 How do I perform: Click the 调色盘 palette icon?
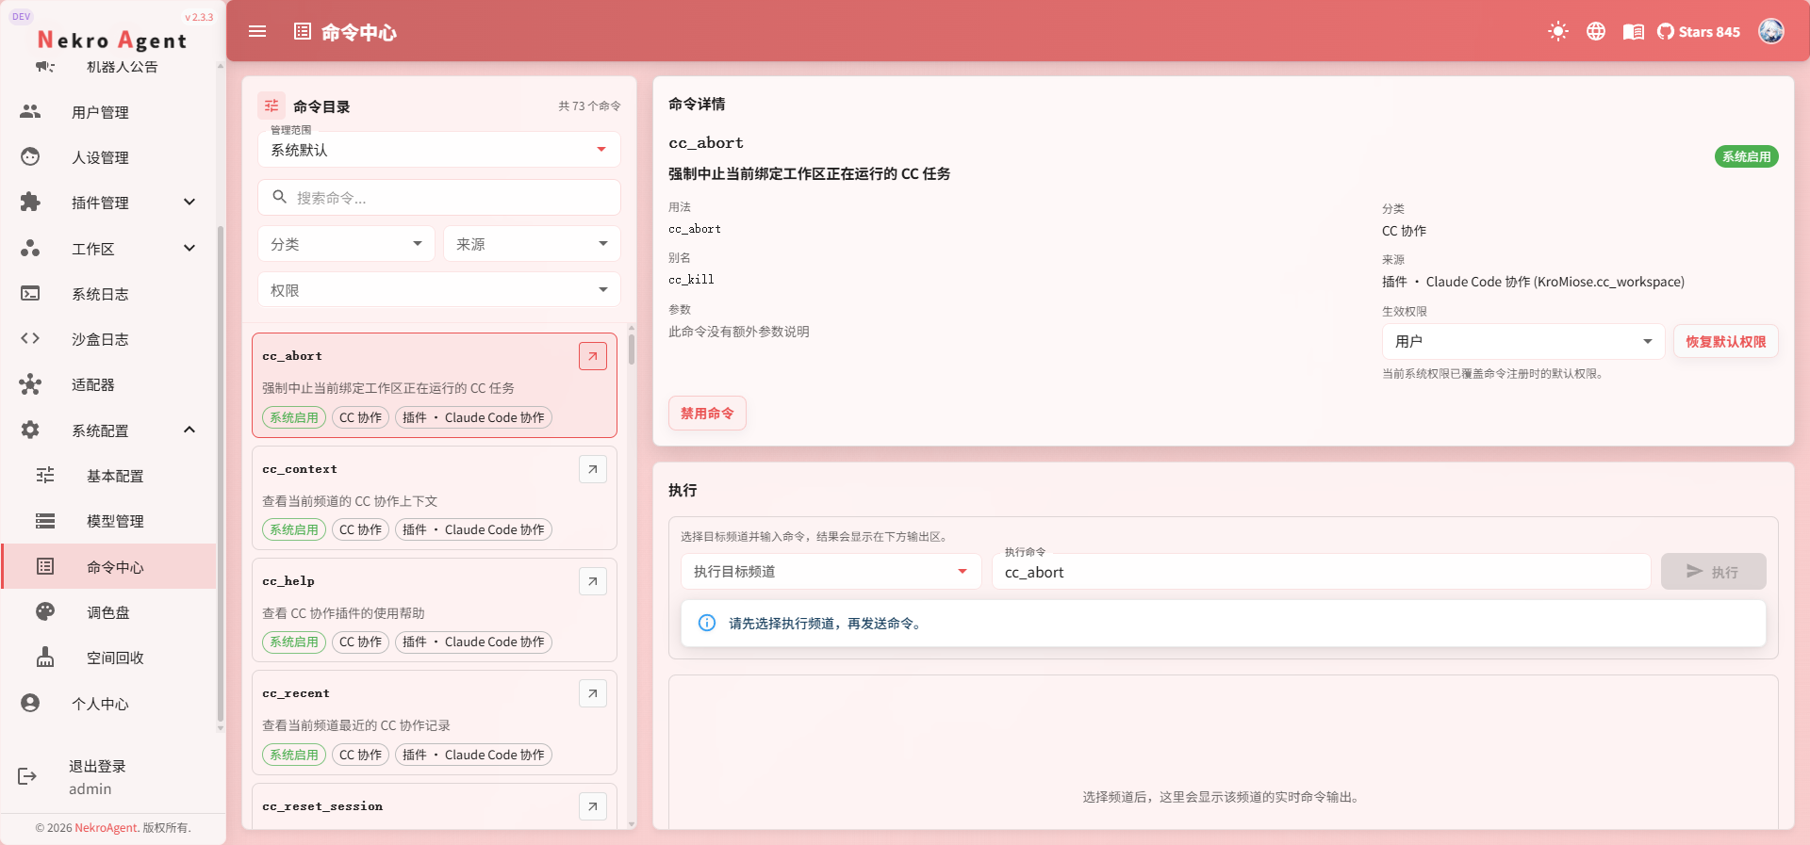tap(45, 611)
